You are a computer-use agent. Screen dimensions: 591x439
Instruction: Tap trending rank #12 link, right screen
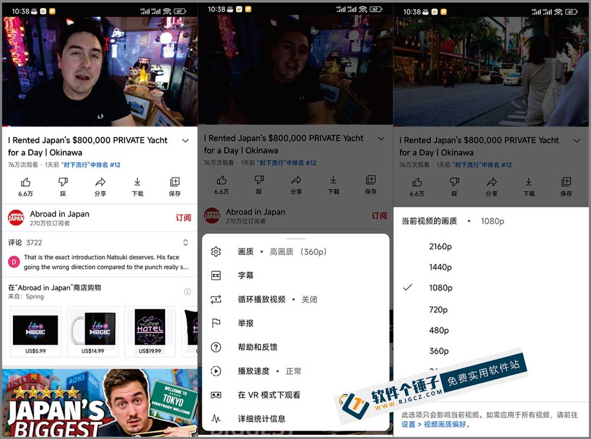[482, 165]
